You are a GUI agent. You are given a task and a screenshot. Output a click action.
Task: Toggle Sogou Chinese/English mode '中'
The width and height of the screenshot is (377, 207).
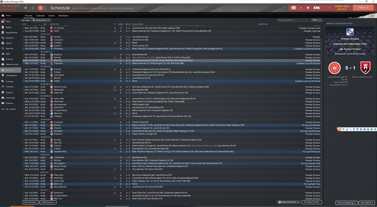[x=344, y=129]
